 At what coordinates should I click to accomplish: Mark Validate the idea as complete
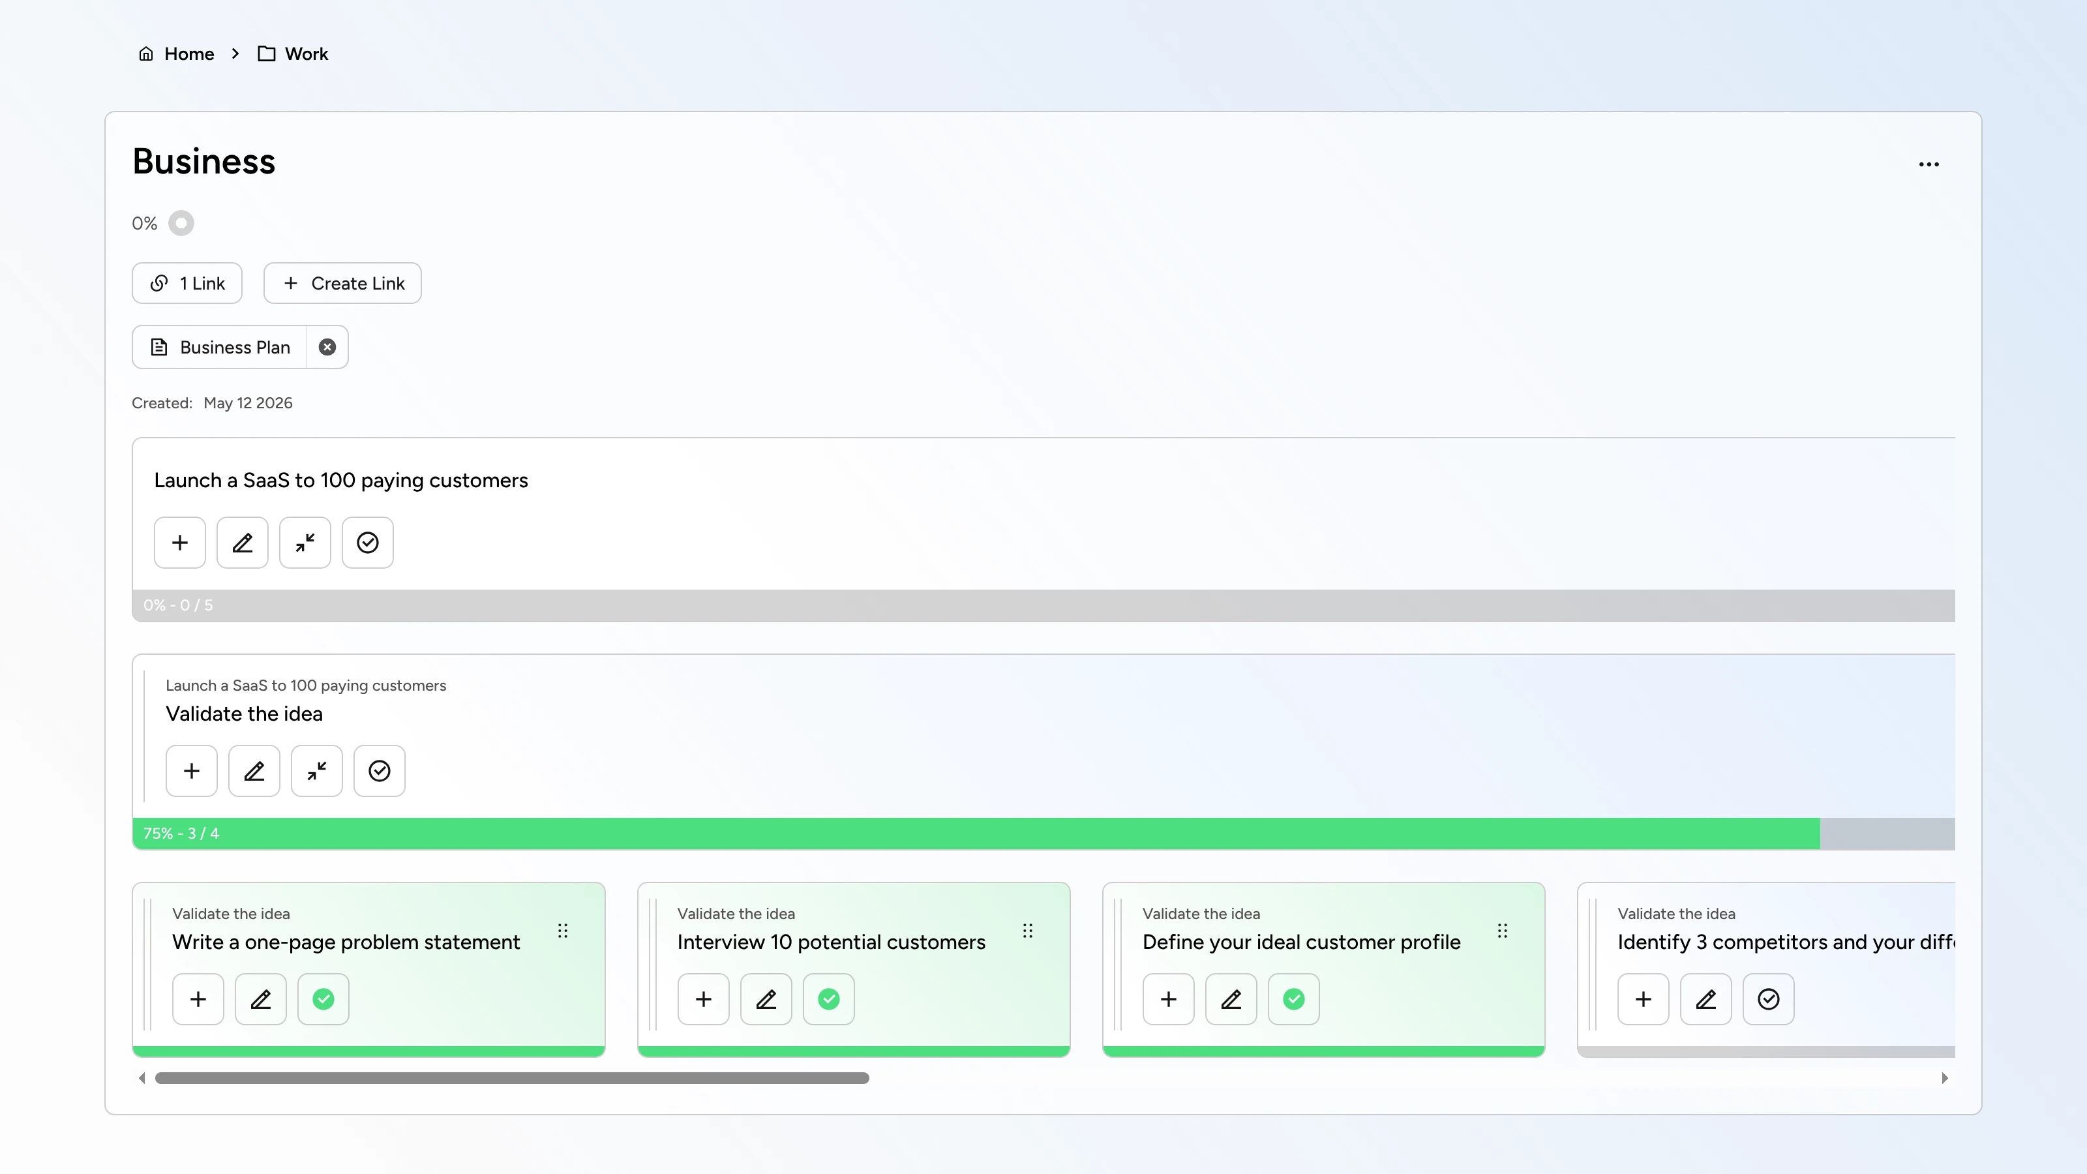coord(379,770)
